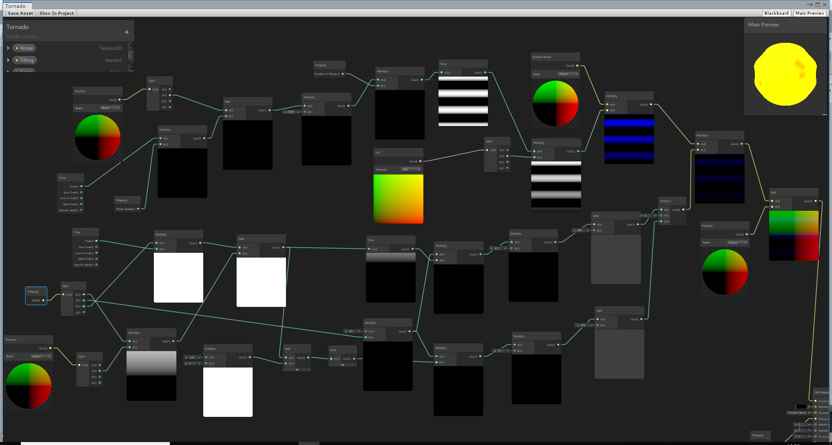Open the UV node Channel dropdown
Viewport: 832px width, 445px height.
pos(411,169)
